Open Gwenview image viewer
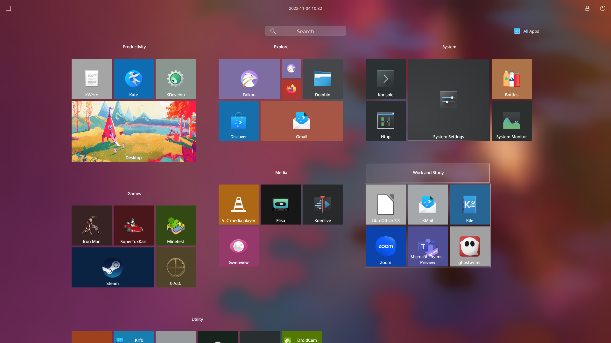This screenshot has width=611, height=343. click(x=239, y=246)
